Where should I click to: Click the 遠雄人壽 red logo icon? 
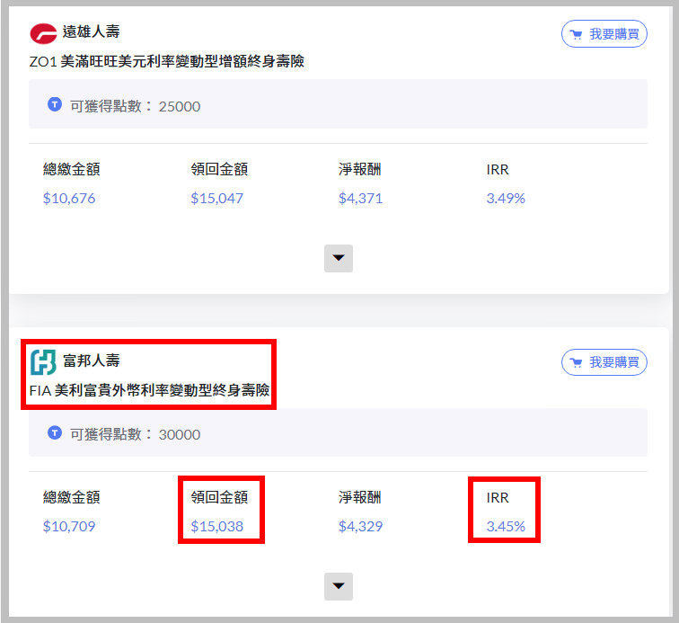point(43,33)
